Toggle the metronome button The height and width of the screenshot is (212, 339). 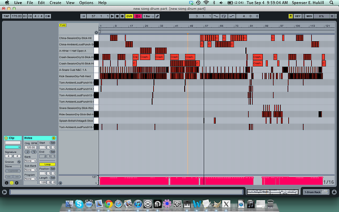[x=48, y=16]
